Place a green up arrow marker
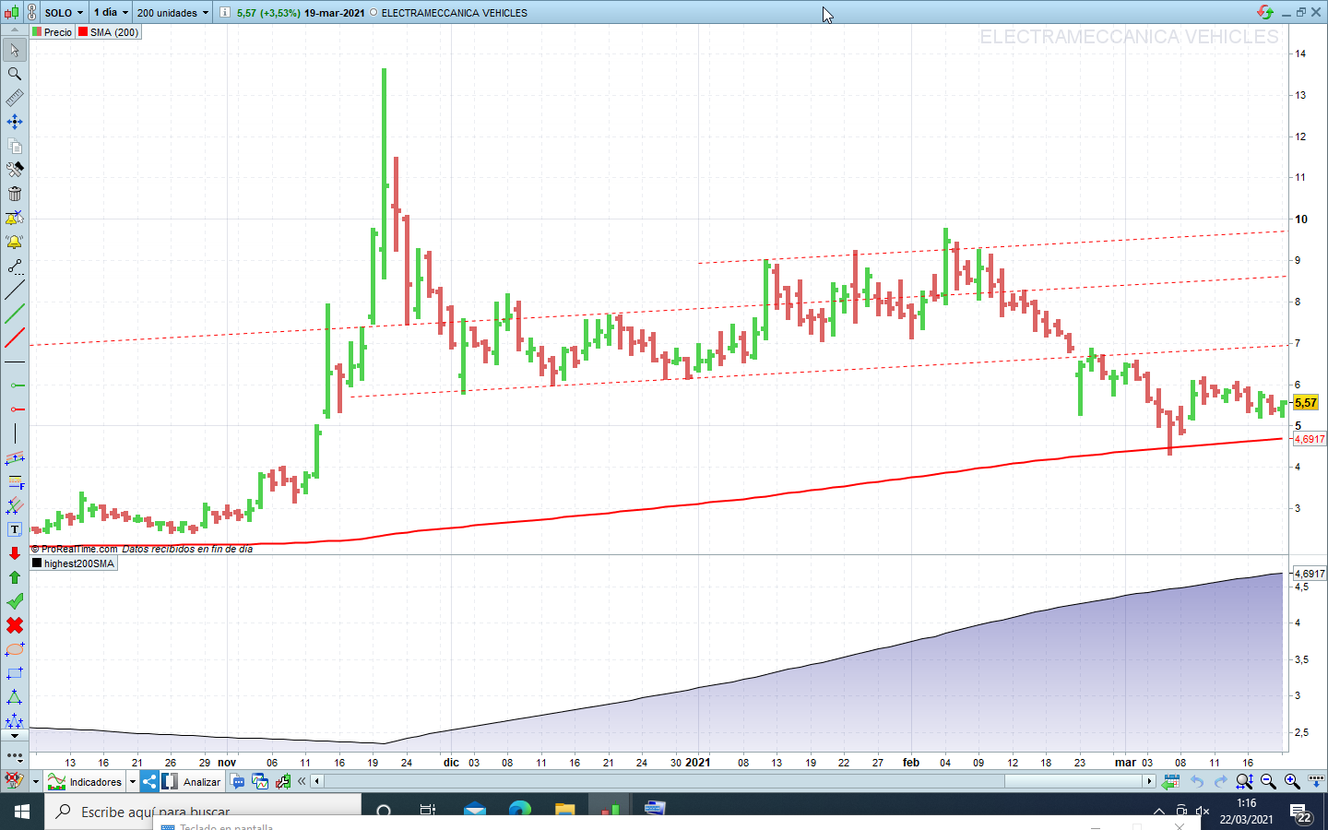The image size is (1328, 830). pos(15,577)
